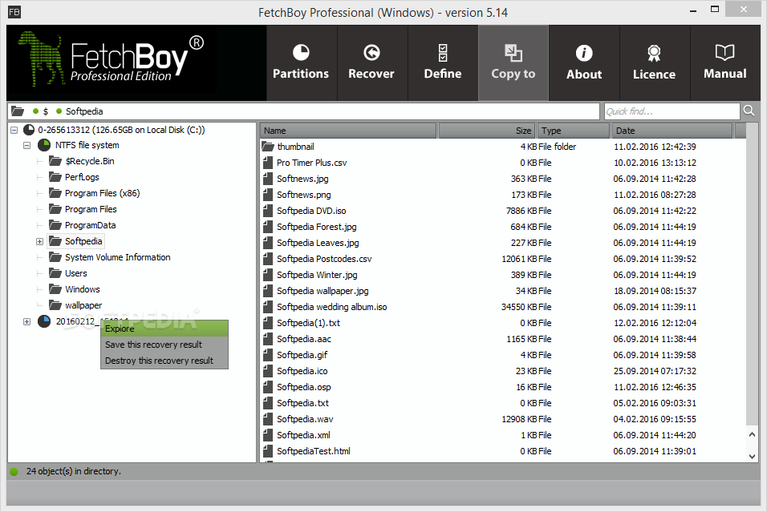Select Users folder icon in tree
Viewport: 767px width, 512px height.
click(x=55, y=273)
